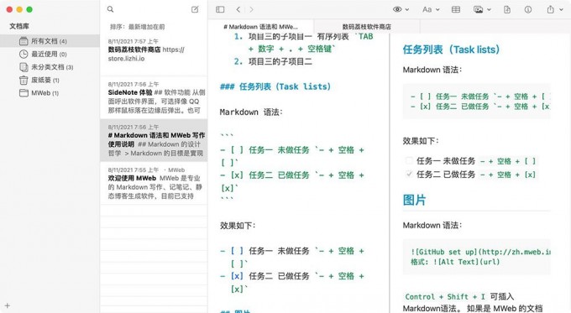
Task: Toggle the sidebar panel icon
Action: (220, 9)
